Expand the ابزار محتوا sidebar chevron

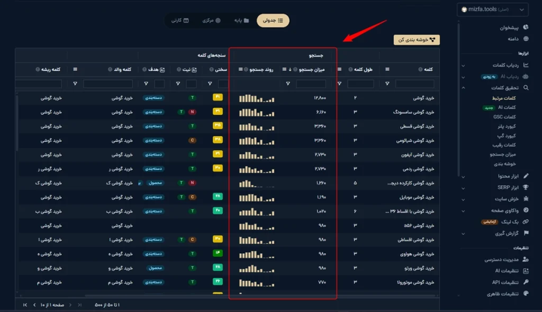click(x=463, y=177)
